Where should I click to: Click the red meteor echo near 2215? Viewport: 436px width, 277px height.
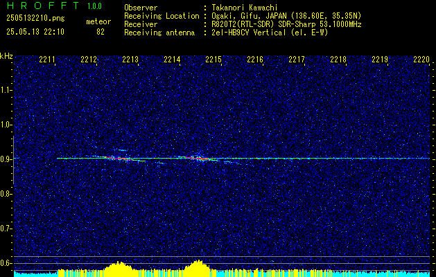(197, 159)
